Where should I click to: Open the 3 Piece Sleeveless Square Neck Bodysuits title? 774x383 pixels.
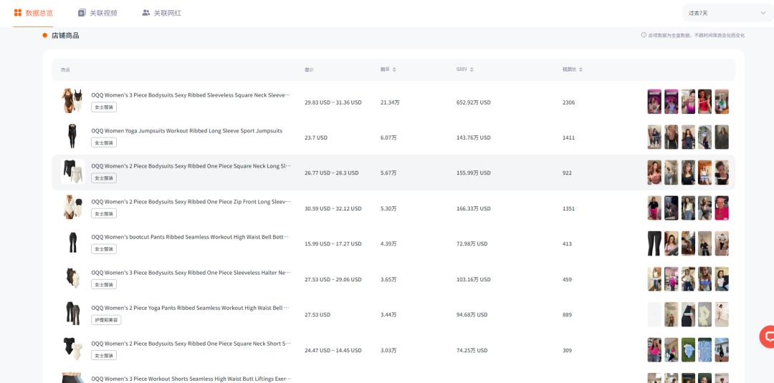[191, 95]
